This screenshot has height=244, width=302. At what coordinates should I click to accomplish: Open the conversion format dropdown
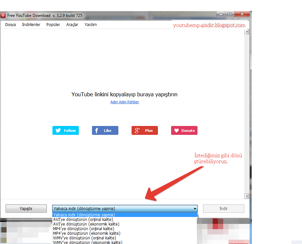(x=195, y=208)
